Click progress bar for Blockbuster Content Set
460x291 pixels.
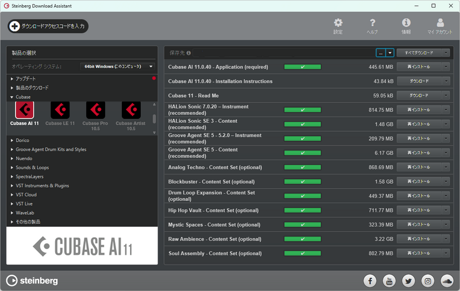pyautogui.click(x=302, y=182)
